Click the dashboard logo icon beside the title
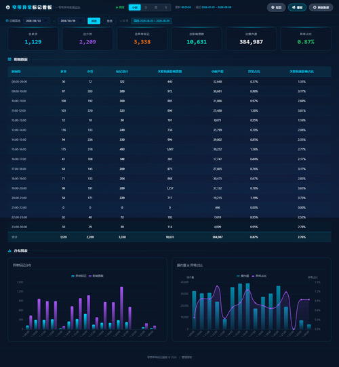 [x=7, y=7]
